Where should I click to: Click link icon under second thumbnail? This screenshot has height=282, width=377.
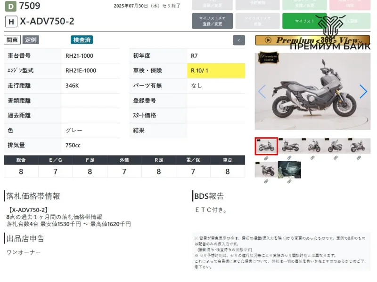point(290,158)
